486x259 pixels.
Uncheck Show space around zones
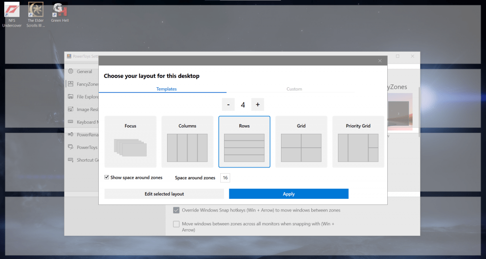pos(107,177)
